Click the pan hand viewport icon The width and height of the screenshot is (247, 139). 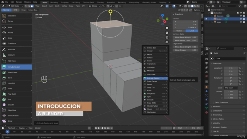click(x=167, y=33)
